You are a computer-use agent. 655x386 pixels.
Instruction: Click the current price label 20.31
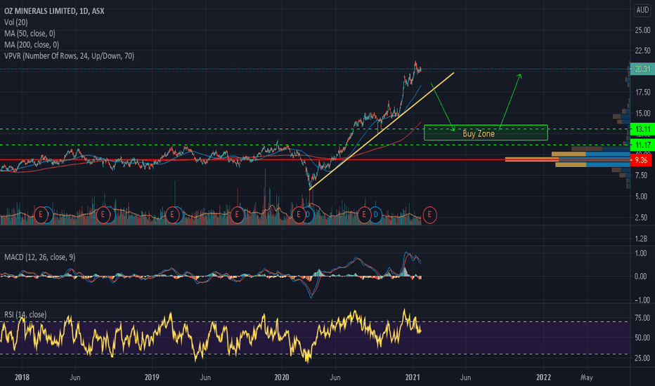642,69
